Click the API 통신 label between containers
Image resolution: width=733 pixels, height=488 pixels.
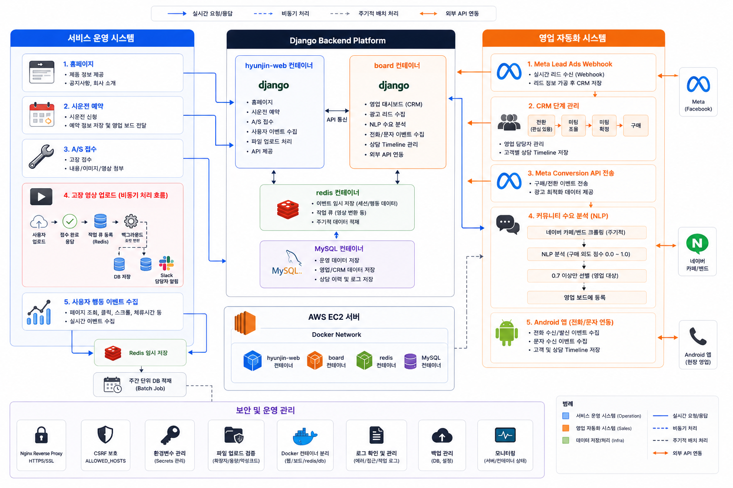tap(337, 120)
